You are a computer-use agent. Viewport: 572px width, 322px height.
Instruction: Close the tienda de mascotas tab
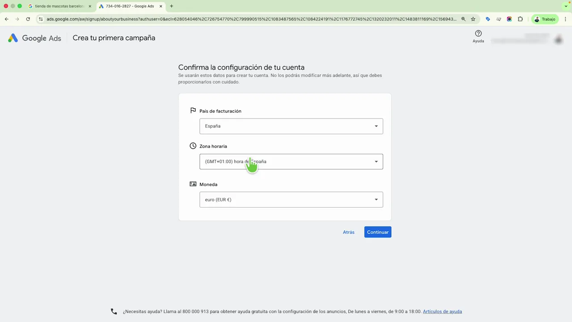pyautogui.click(x=89, y=6)
